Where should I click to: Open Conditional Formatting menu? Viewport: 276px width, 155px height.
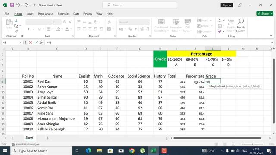click(x=161, y=26)
